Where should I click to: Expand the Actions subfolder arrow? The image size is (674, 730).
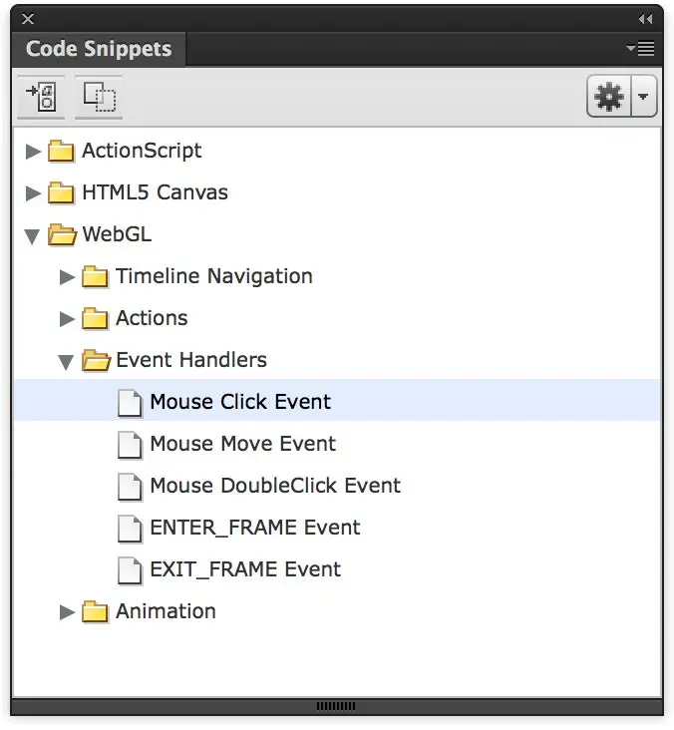click(x=67, y=319)
